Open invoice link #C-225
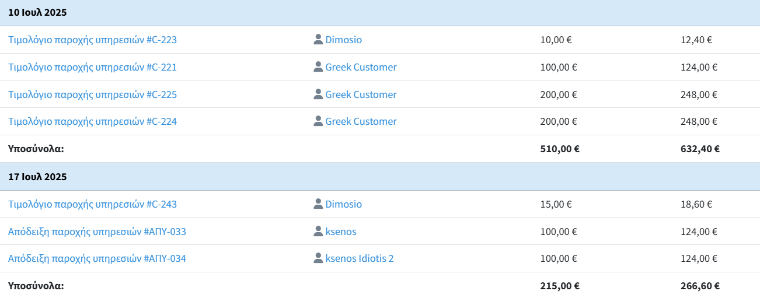The height and width of the screenshot is (298, 760). (x=92, y=95)
